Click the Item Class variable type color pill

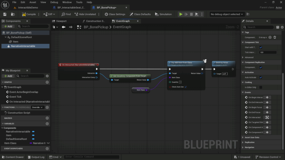click(x=31, y=143)
